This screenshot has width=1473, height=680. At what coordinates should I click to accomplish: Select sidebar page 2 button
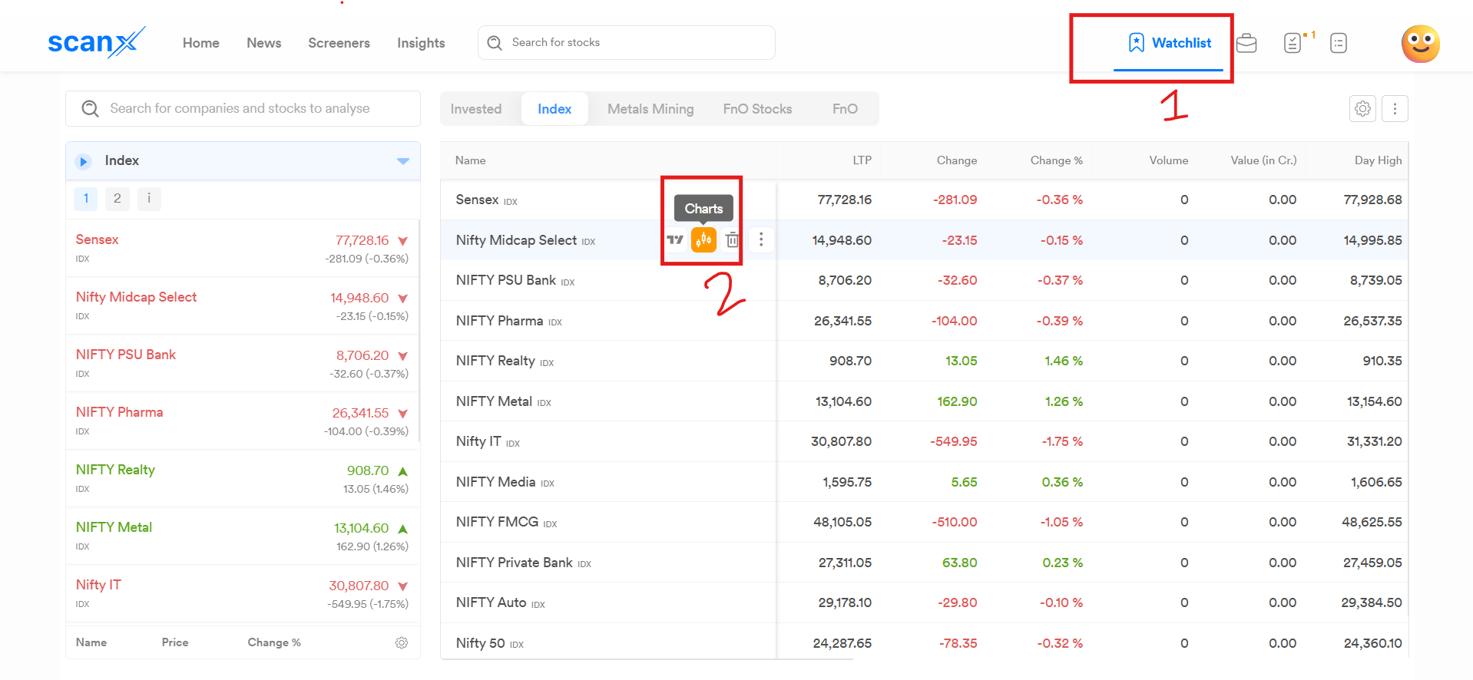(x=118, y=199)
